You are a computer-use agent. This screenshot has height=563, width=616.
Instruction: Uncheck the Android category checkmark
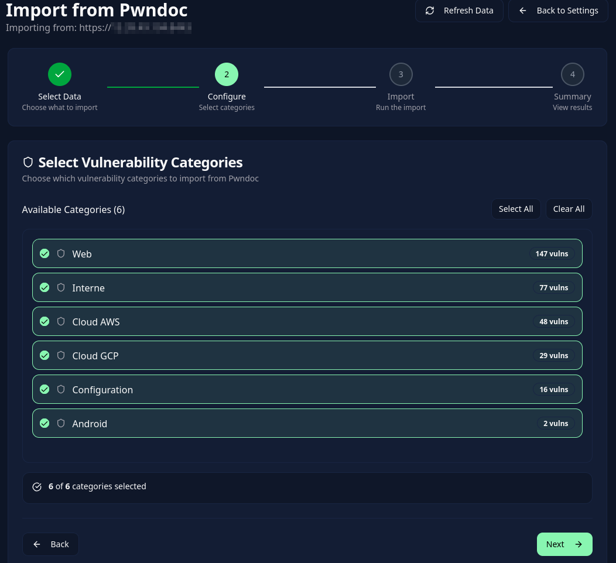pyautogui.click(x=45, y=423)
